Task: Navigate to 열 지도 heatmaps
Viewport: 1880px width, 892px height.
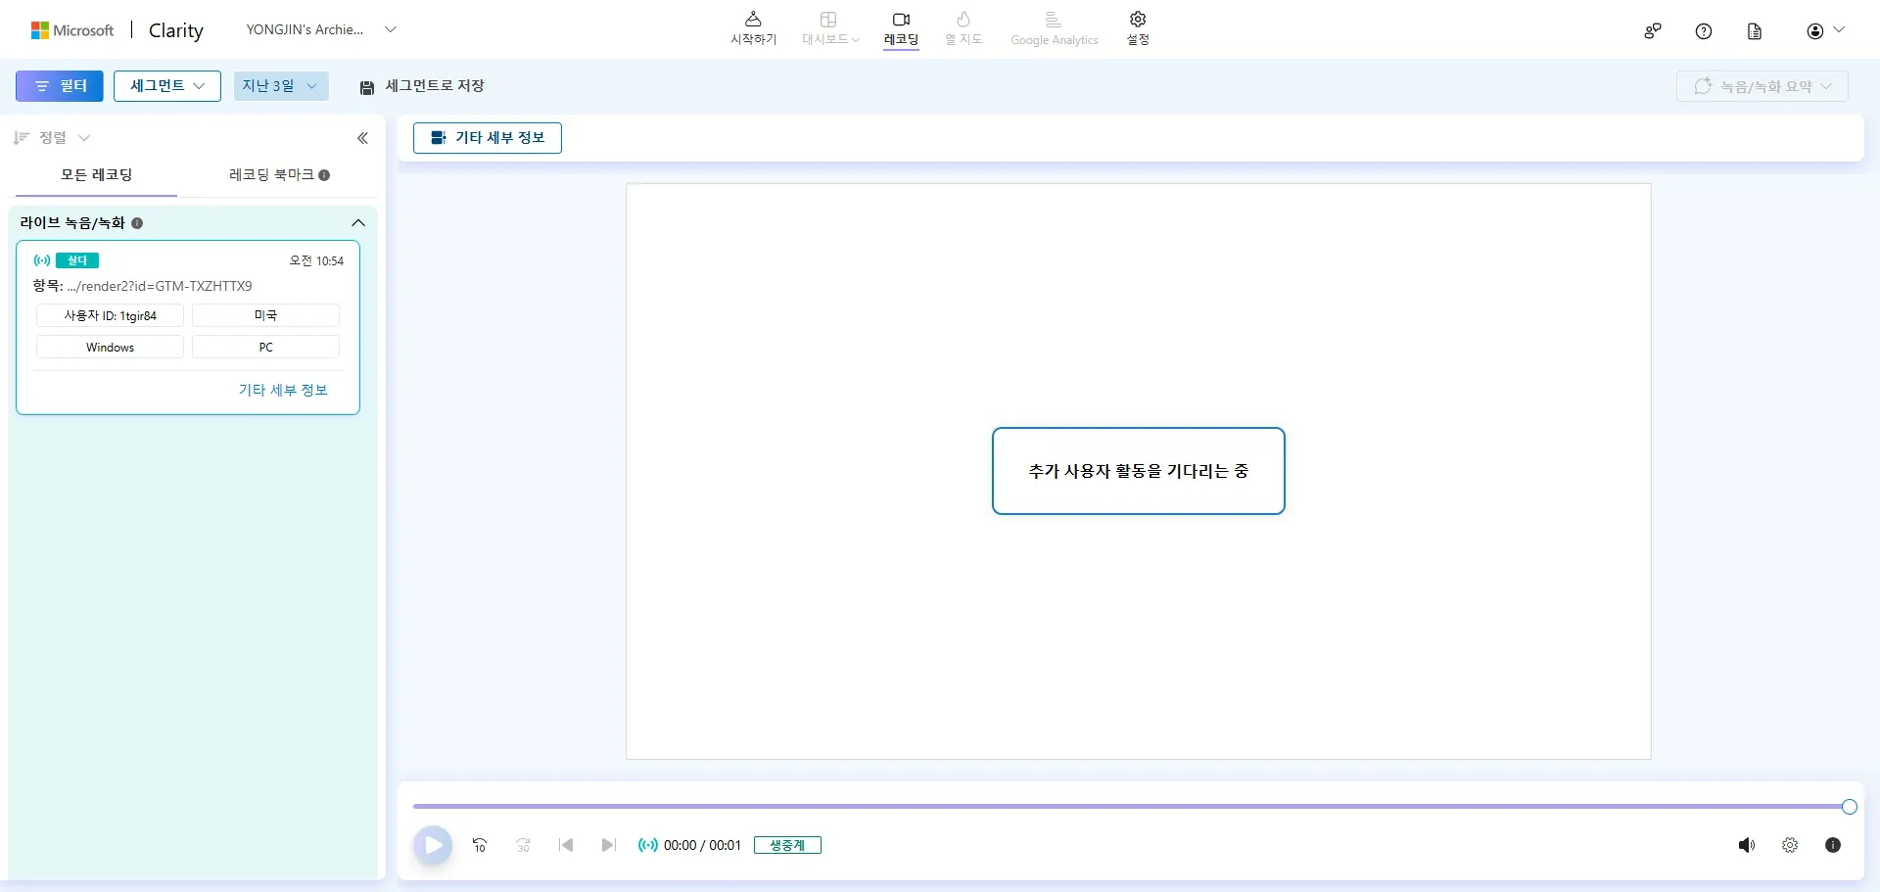Action: pyautogui.click(x=963, y=27)
